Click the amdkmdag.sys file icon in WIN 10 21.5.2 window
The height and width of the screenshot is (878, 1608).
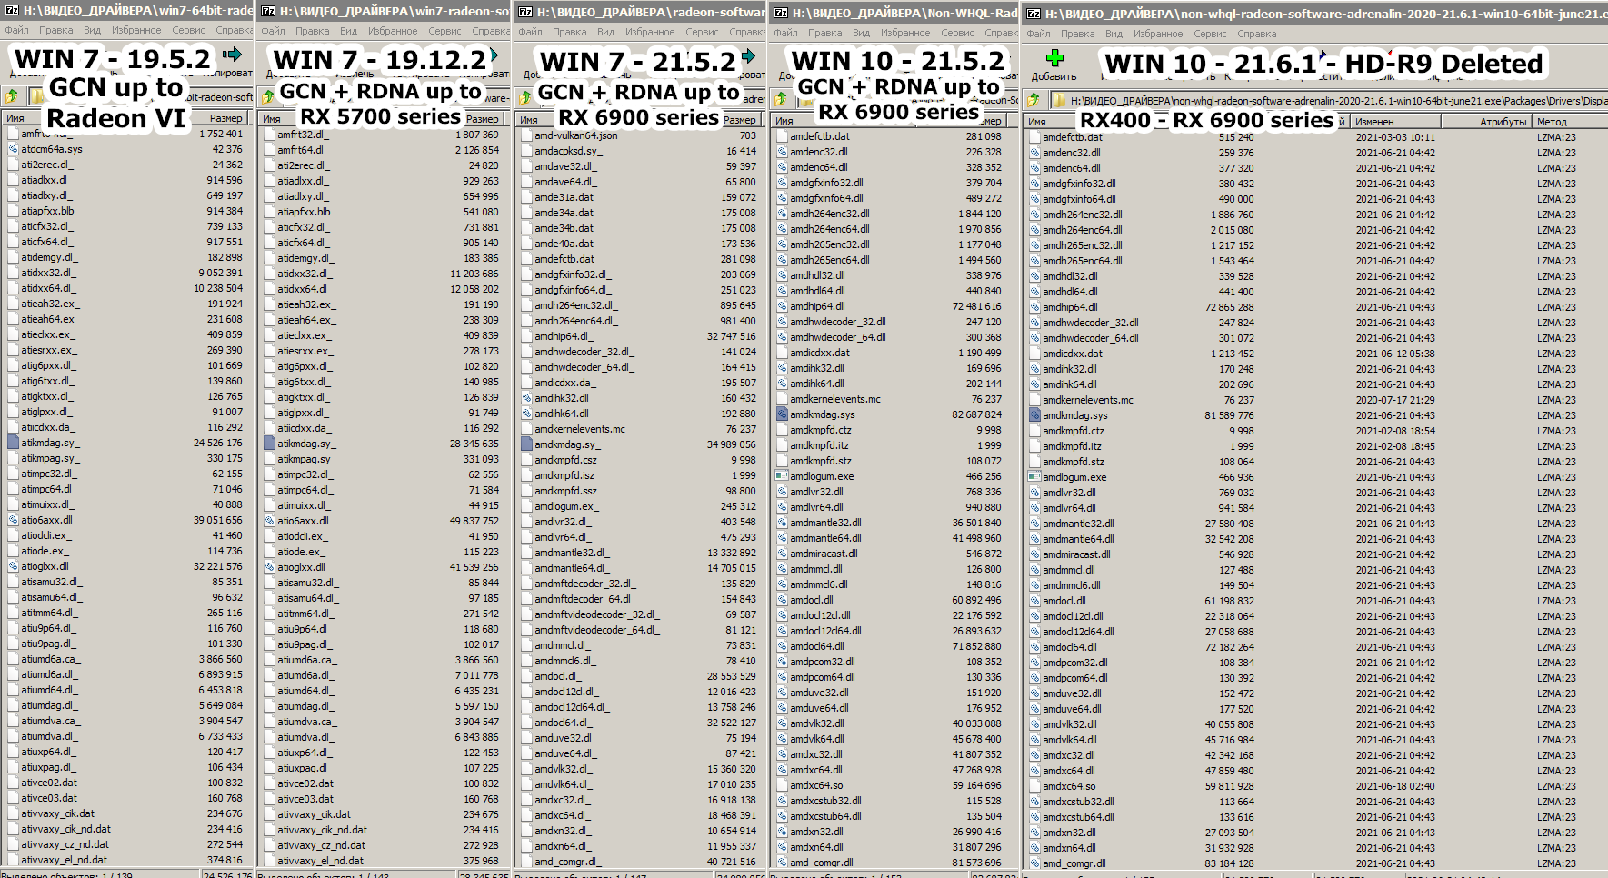click(x=782, y=414)
